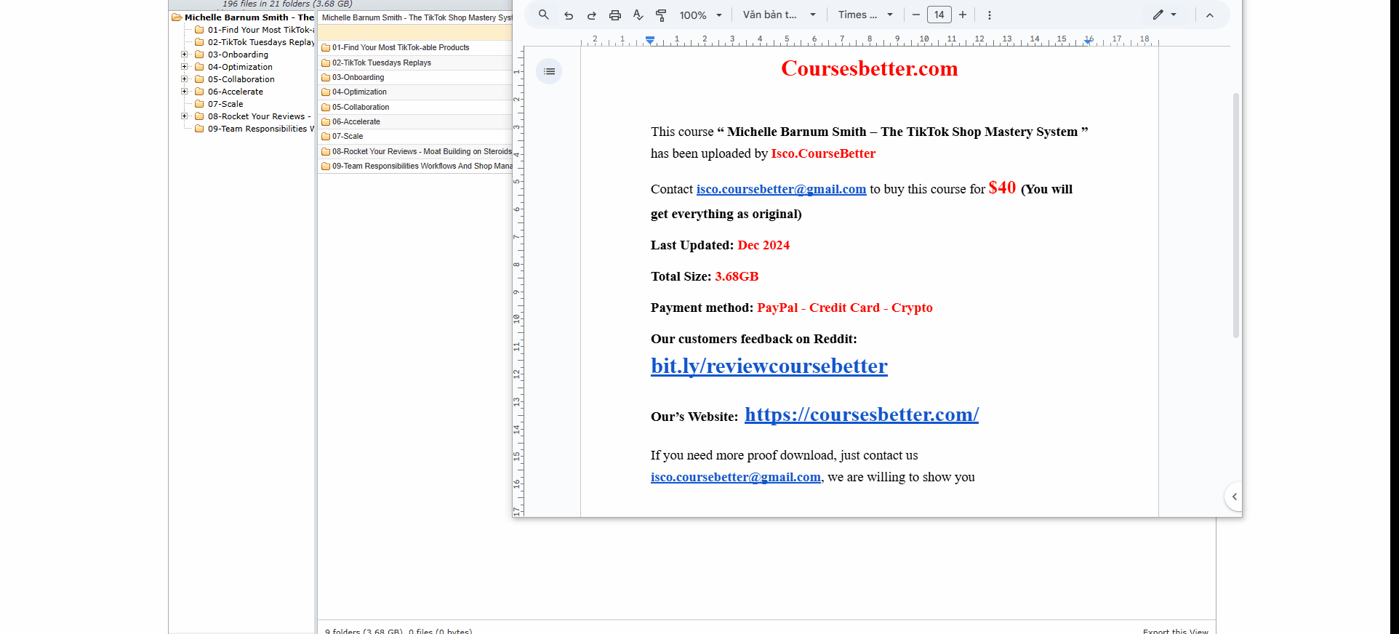This screenshot has height=634, width=1399.
Task: Run spell check with the spelling icon
Action: point(638,15)
